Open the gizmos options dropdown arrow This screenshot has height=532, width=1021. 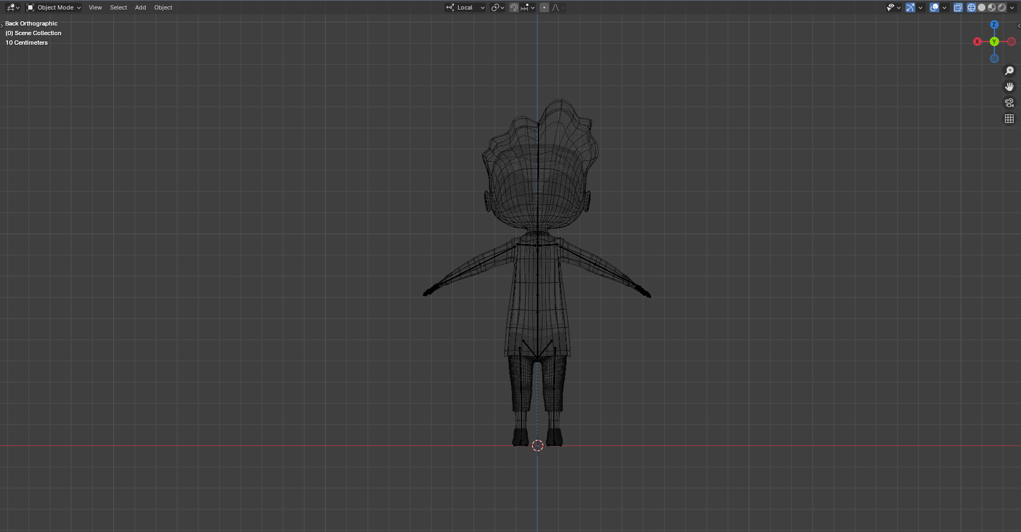920,7
